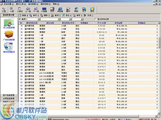
Task: Click the 版位类别/栏目 column header
Action: 68,23
